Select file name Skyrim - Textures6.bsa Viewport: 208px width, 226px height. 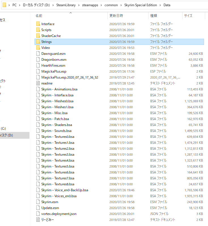pyautogui.click(x=58, y=172)
